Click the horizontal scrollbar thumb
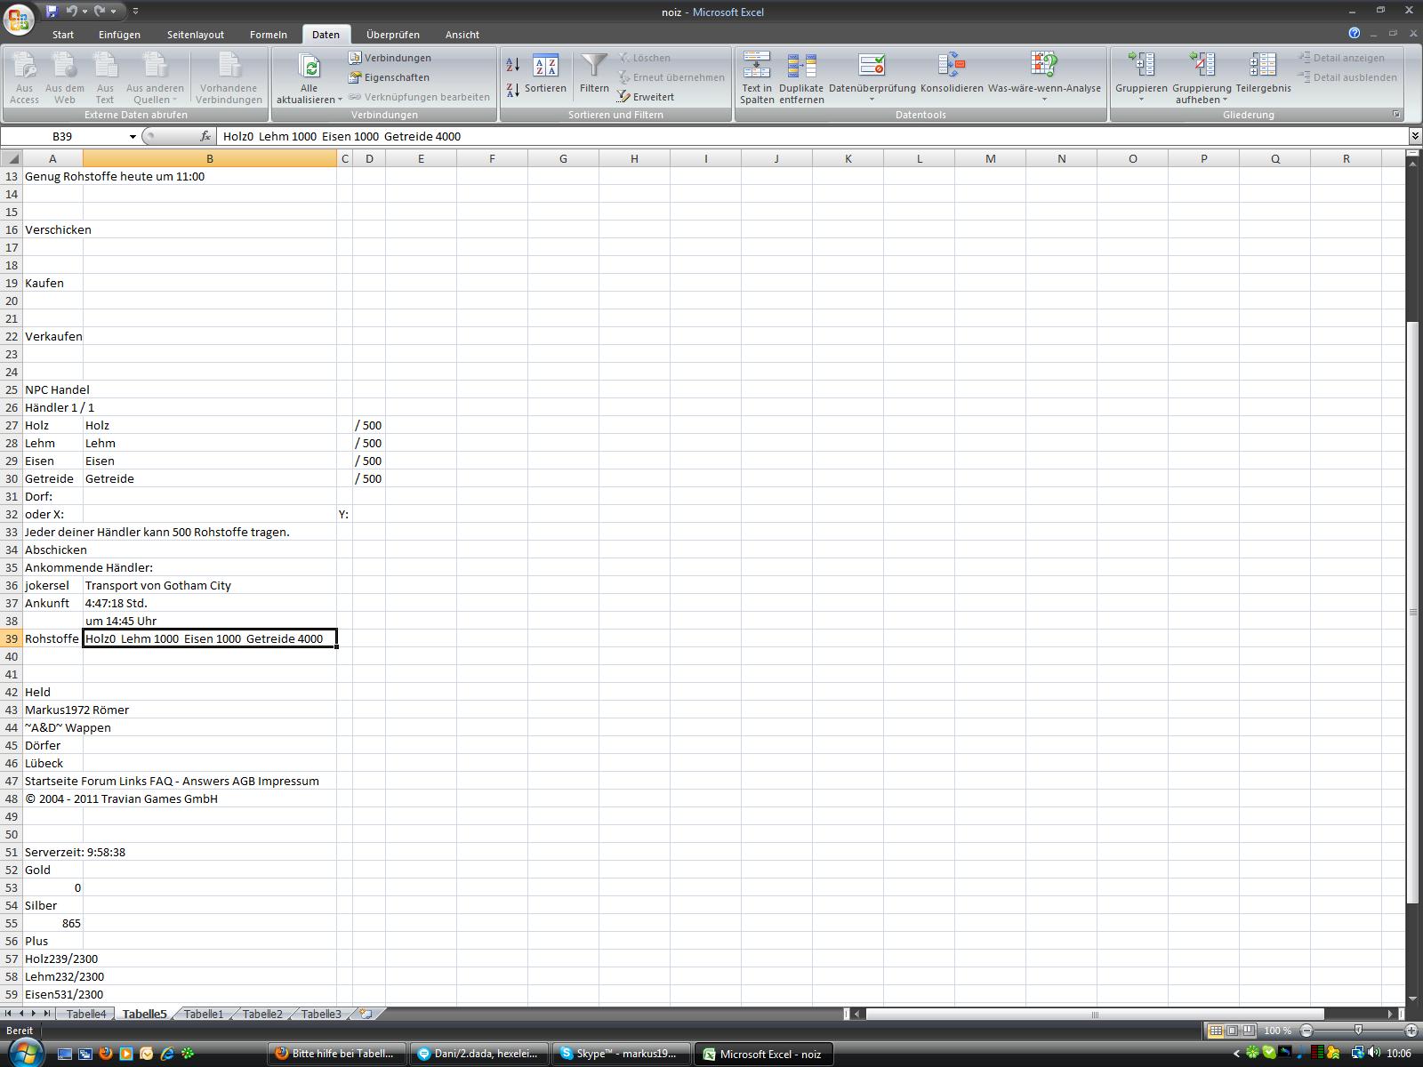1423x1067 pixels. pos(1095,1014)
